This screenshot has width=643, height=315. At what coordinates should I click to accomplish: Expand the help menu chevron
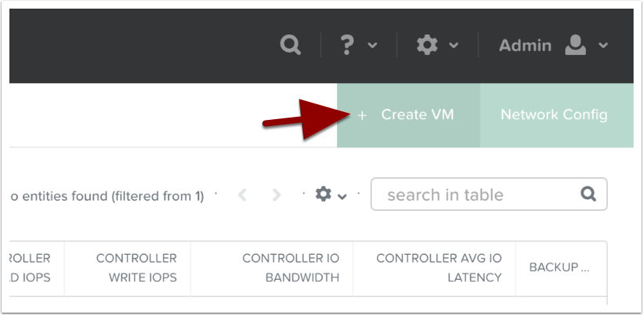coord(372,45)
